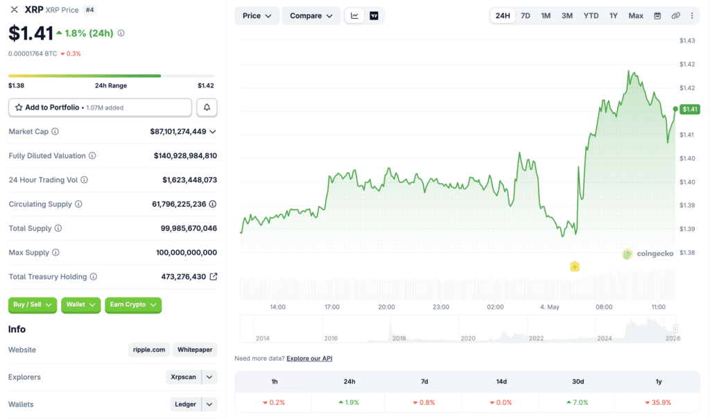Viewport: 710px width, 419px height.
Task: Click Total Treasury Holding info icon
Action: tap(94, 277)
